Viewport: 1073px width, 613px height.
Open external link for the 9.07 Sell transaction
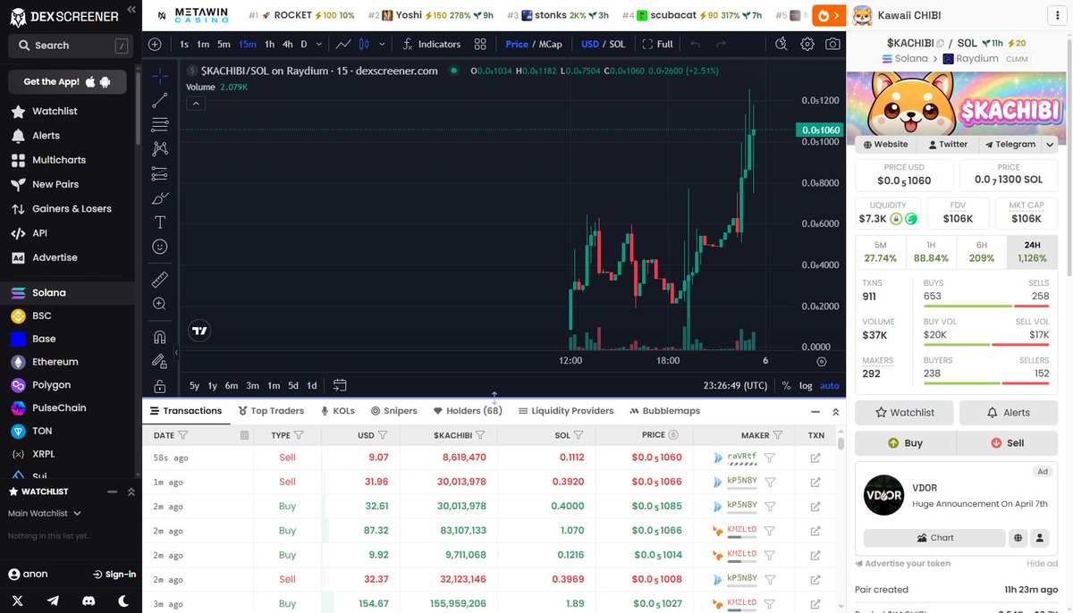coord(815,458)
